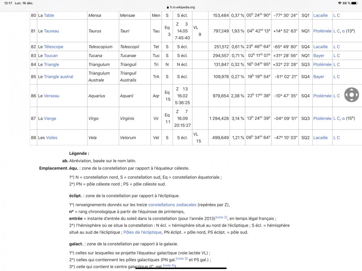Image resolution: width=362 pixels, height=271 pixels.
Task: Tap the home indicator bar at the bottom
Action: point(181,268)
